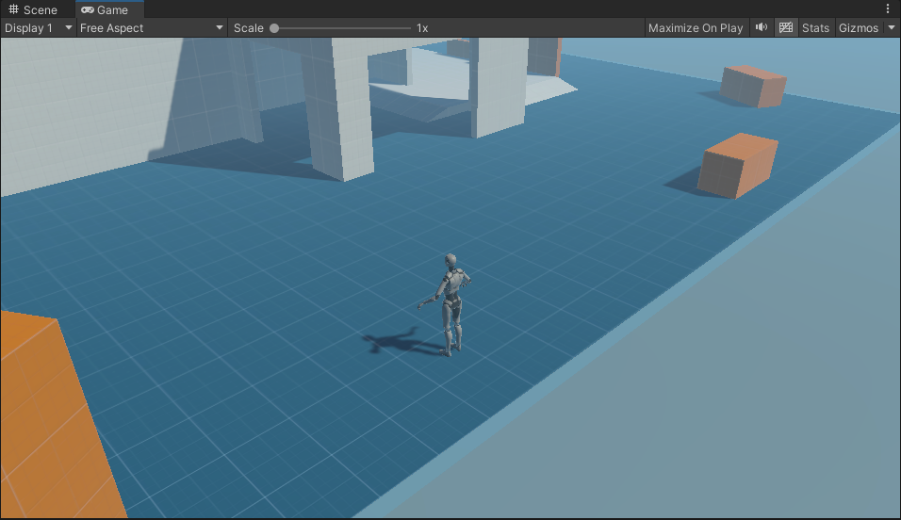Click the Scale slider handle

[x=274, y=27]
